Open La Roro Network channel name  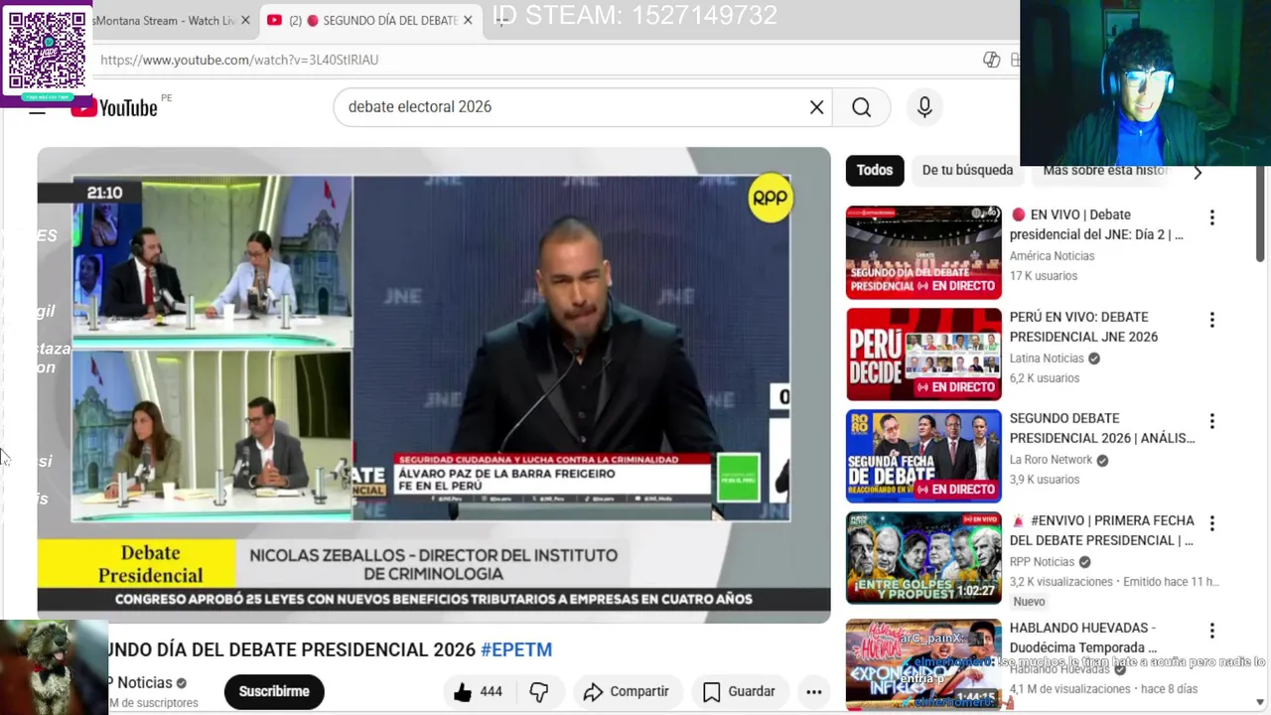pos(1051,460)
